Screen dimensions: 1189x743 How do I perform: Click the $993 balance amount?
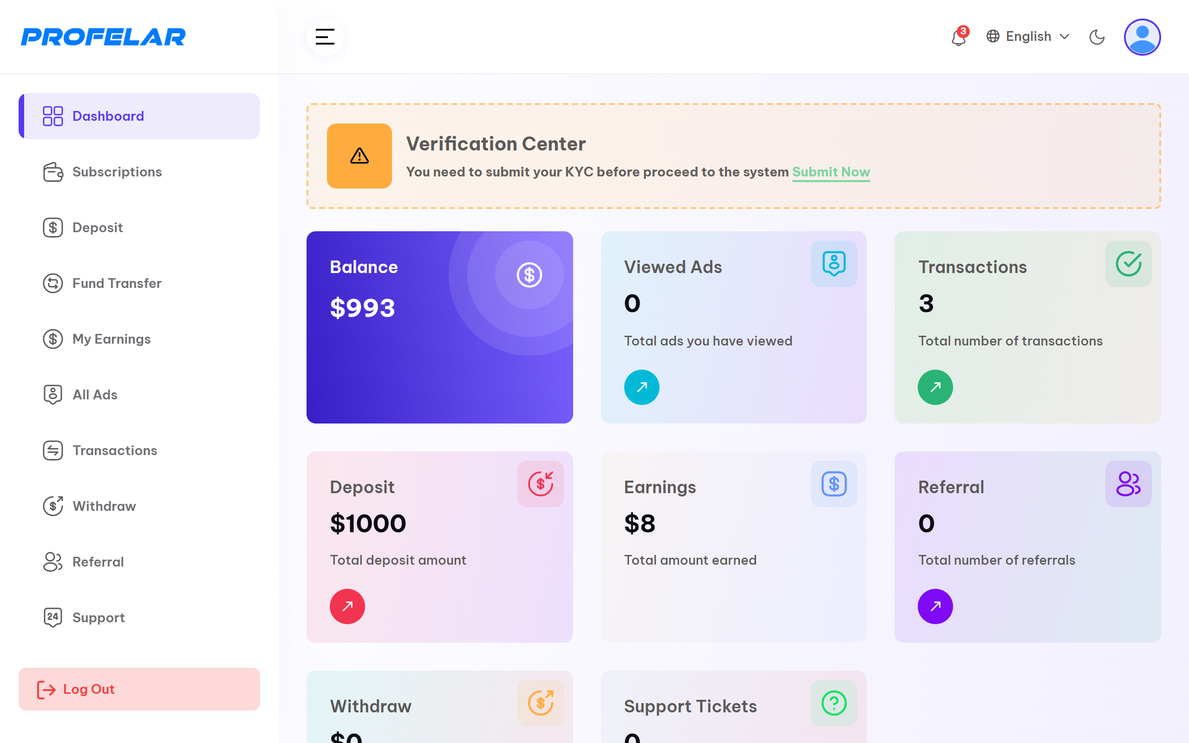[x=363, y=308]
